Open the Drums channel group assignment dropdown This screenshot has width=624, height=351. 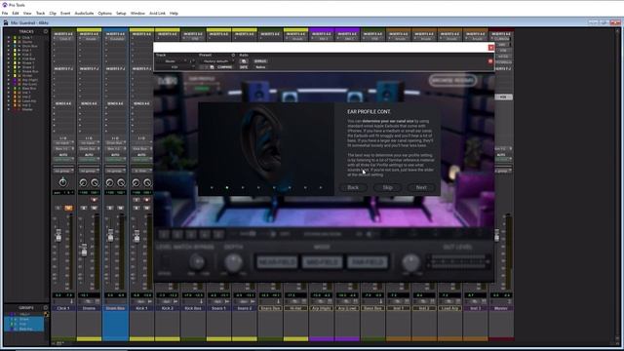tap(89, 171)
